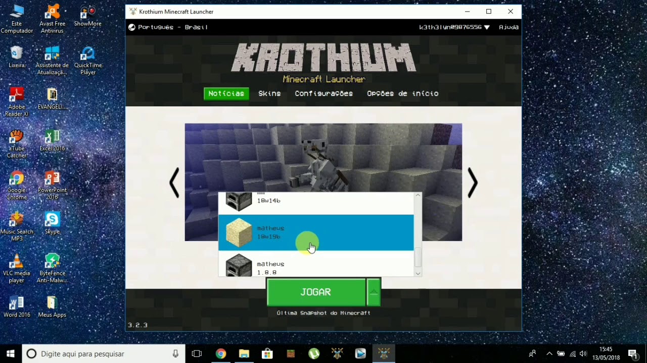647x363 pixels.
Task: Click the taskbar search box
Action: pyautogui.click(x=104, y=354)
